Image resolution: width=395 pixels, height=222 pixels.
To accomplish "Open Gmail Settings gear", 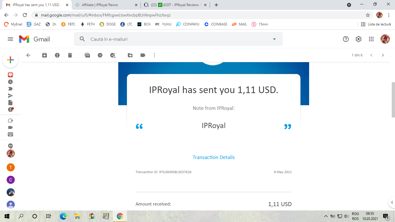I will tap(359, 39).
